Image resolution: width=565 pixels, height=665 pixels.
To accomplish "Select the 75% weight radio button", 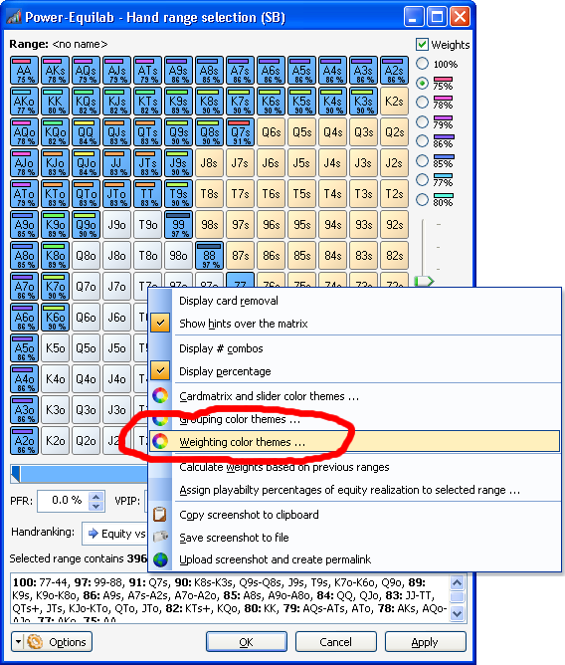I will [x=422, y=84].
